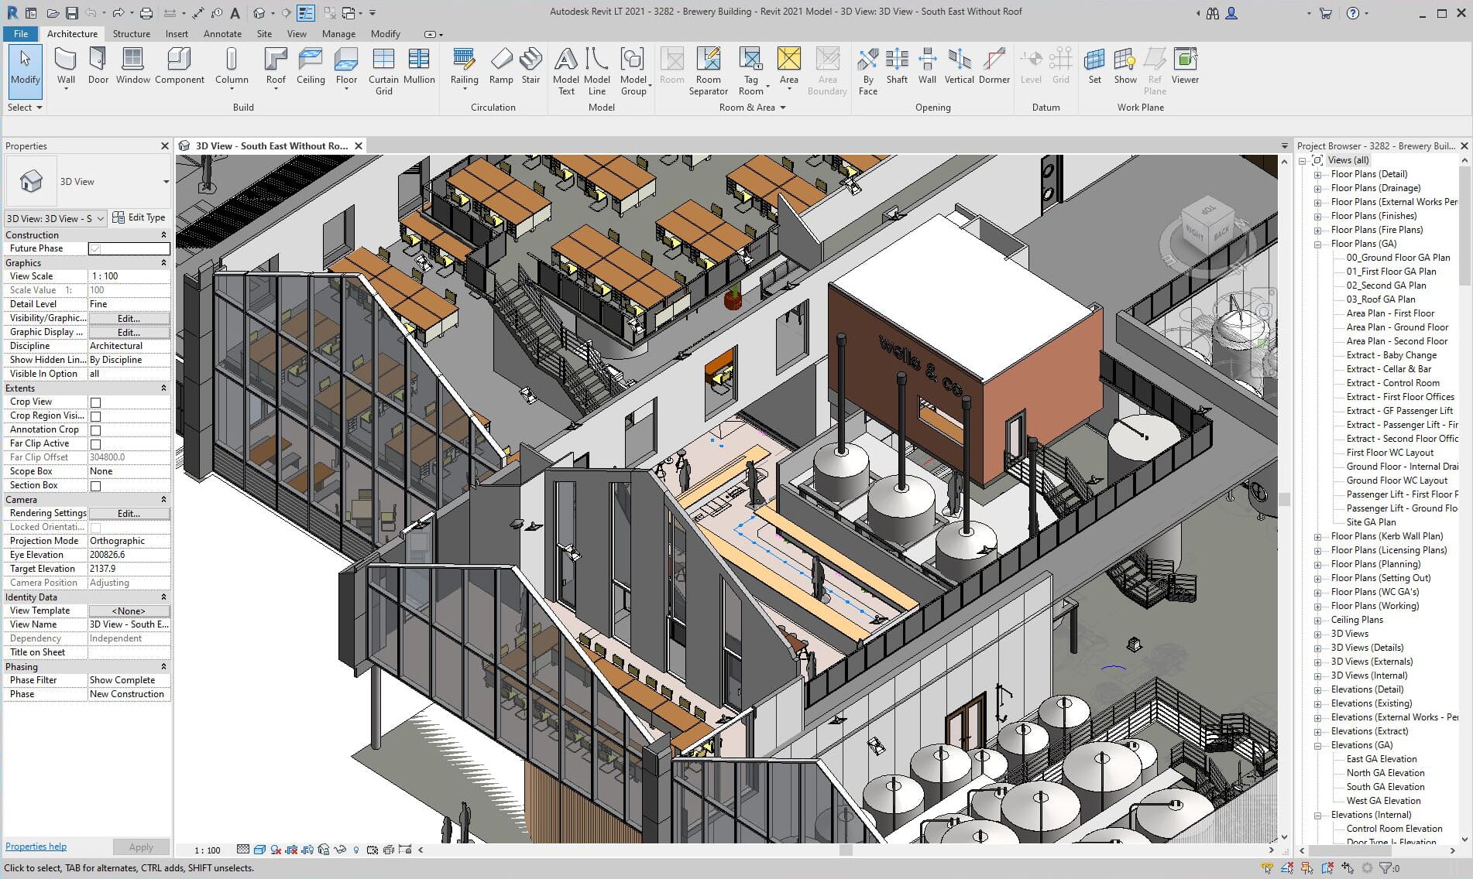1473x879 pixels.
Task: Enable the Annotation Crop checkbox
Action: tap(95, 429)
